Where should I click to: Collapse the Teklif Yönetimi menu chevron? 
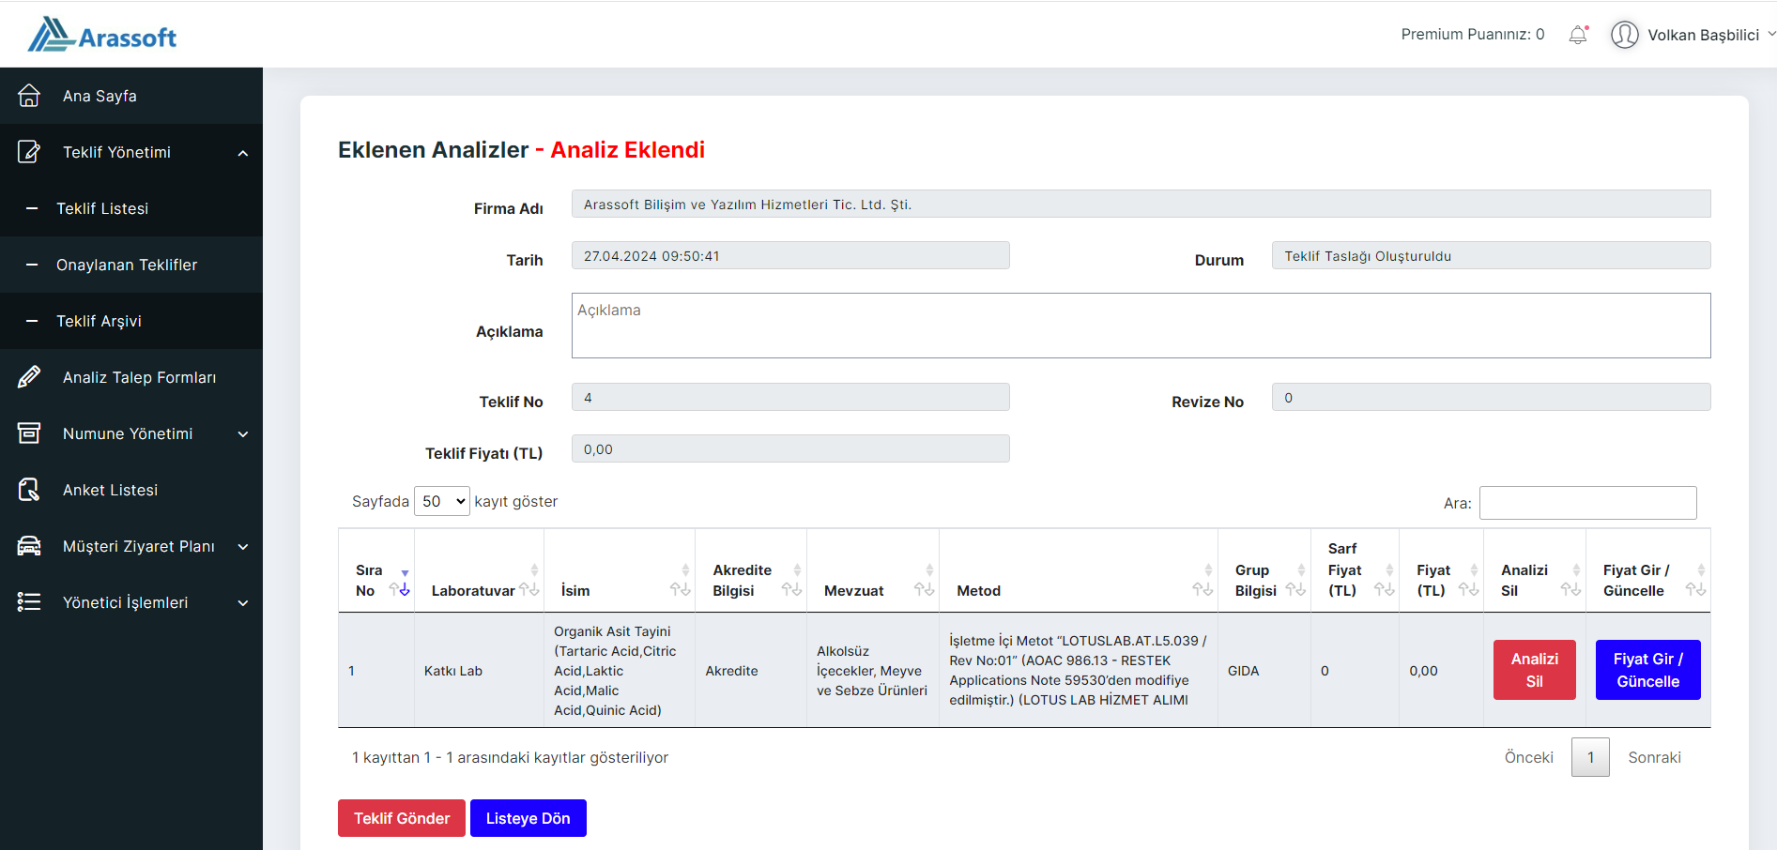[x=243, y=153]
